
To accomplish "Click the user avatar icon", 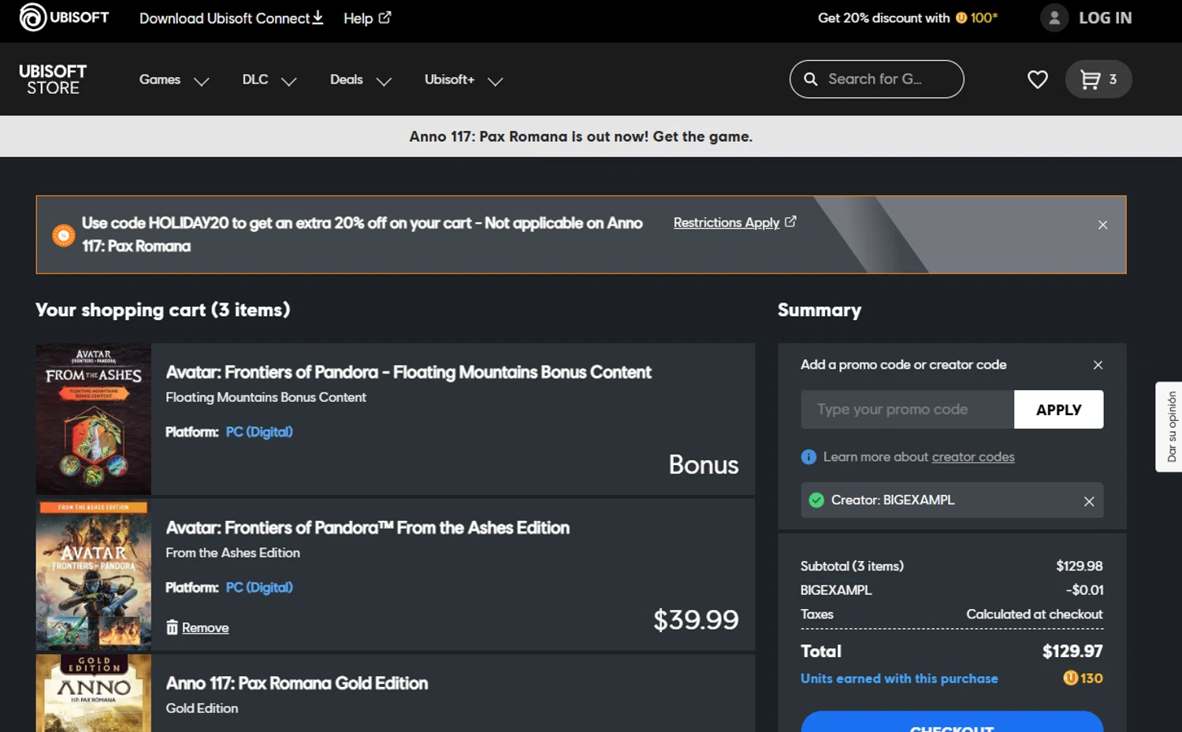I will [x=1054, y=17].
